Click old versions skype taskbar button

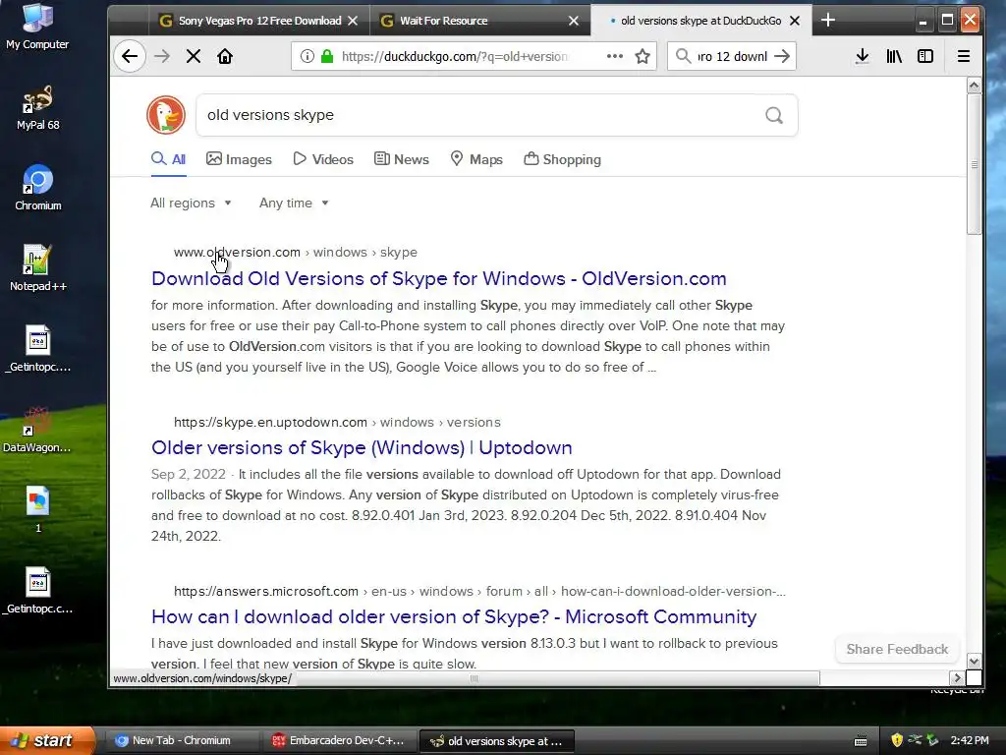tap(496, 741)
